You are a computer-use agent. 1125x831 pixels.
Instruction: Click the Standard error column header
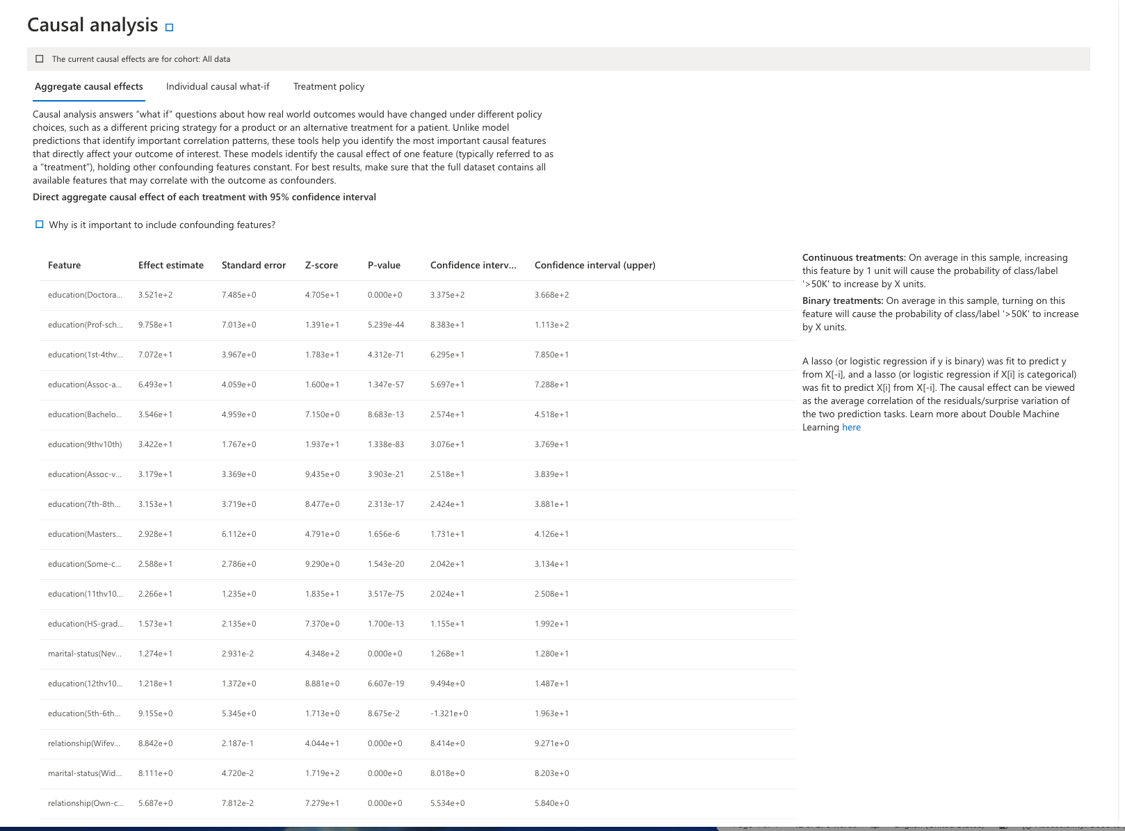(x=254, y=266)
